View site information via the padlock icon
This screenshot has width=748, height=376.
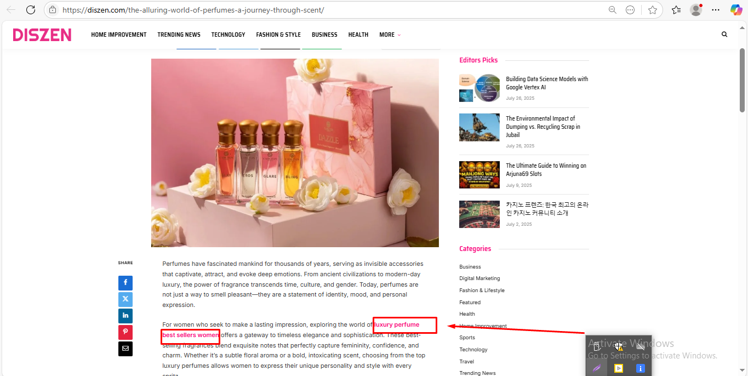point(53,10)
